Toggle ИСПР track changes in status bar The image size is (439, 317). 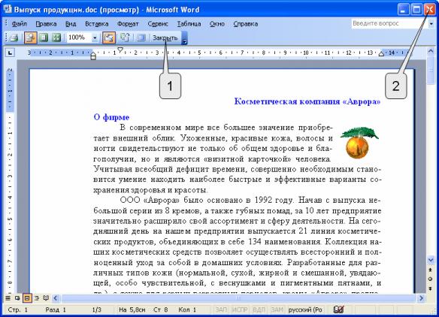pyautogui.click(x=240, y=309)
